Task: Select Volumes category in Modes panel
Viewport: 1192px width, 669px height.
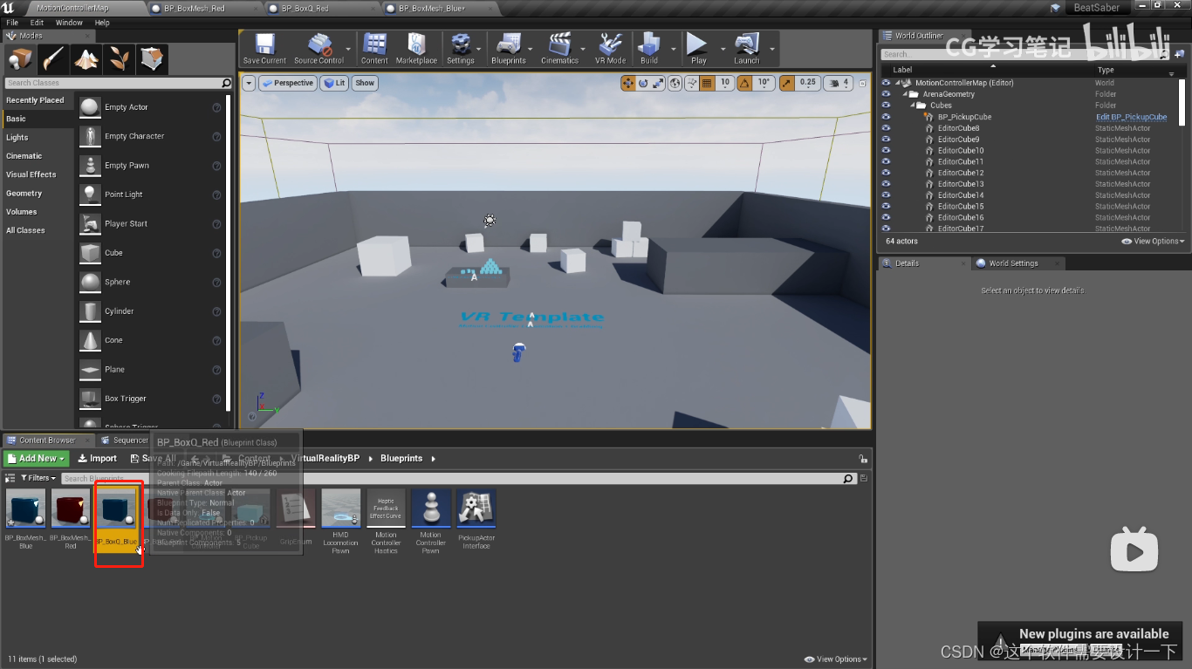Action: coord(38,212)
